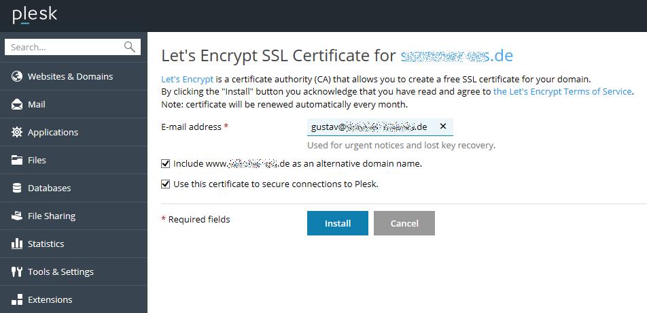Screen dimensions: 647x313
Task: Open Let's Encrypt Terms of Service link
Action: [x=562, y=91]
